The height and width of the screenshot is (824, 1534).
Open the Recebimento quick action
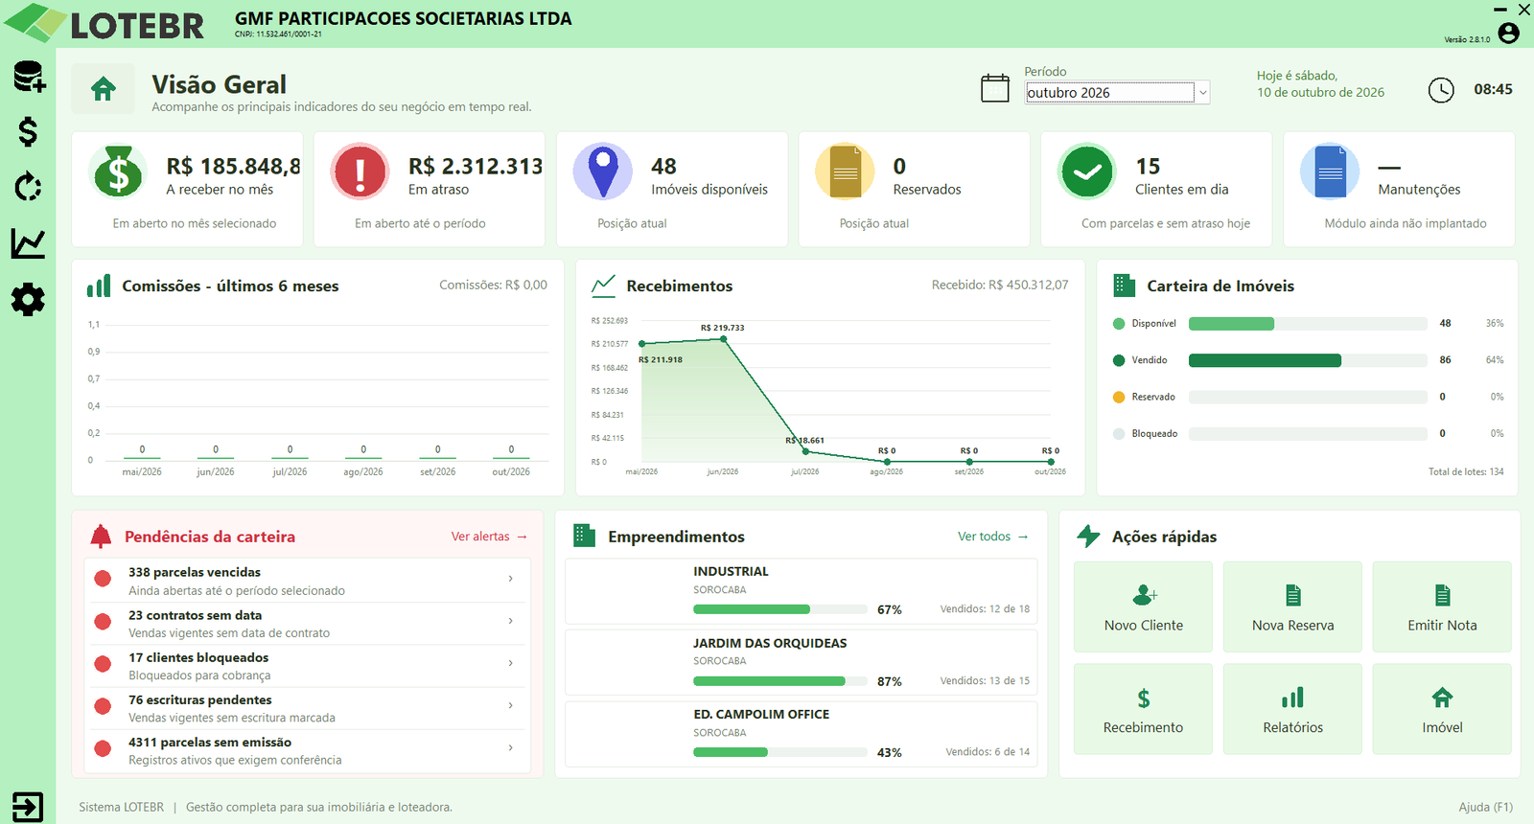coord(1143,709)
